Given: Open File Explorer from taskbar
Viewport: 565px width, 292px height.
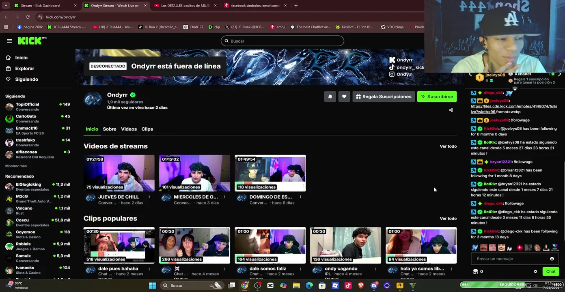Looking at the screenshot, I should click(296, 286).
